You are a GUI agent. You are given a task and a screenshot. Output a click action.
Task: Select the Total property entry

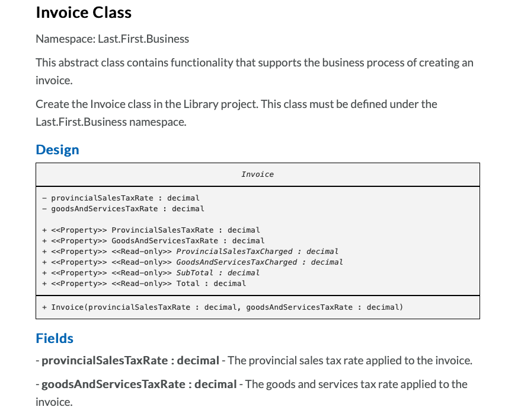click(145, 283)
